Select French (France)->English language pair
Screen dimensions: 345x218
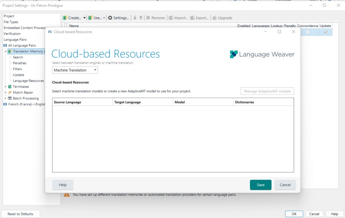click(x=26, y=104)
